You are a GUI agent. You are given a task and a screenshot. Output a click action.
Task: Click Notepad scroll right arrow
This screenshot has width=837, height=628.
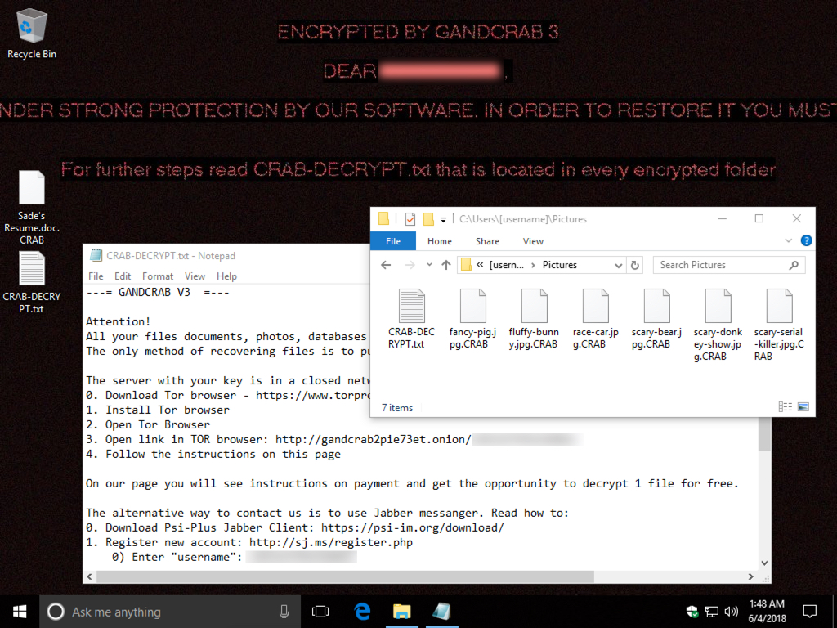750,576
